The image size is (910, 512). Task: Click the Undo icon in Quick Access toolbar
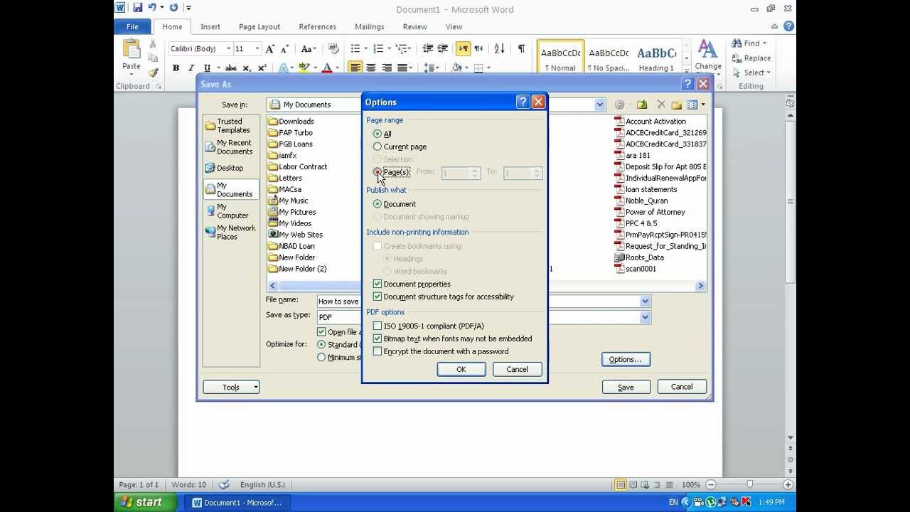[x=151, y=8]
